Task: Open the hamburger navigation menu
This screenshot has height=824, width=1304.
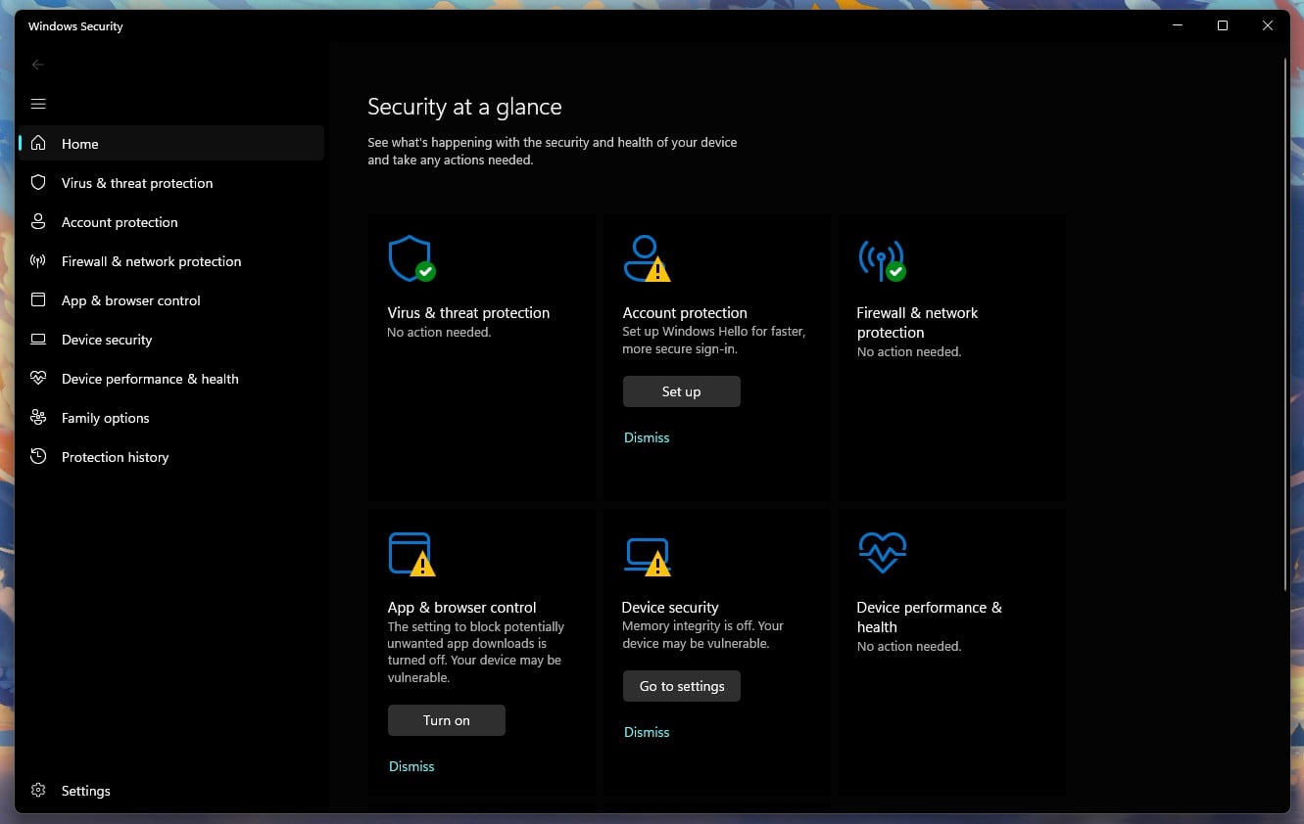Action: 38,104
